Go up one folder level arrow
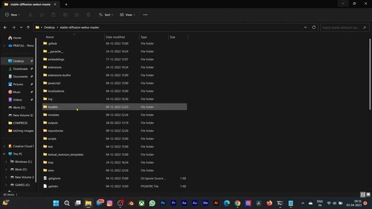The image size is (372, 209). point(28,27)
